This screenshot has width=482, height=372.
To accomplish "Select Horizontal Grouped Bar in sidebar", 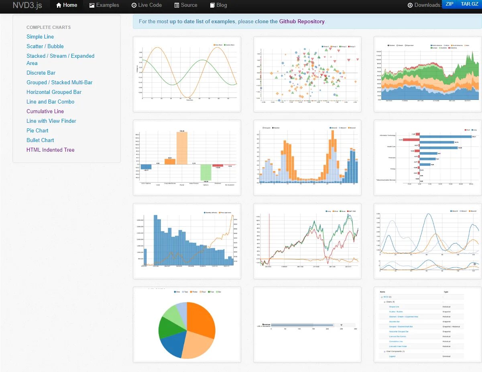I will (x=54, y=92).
